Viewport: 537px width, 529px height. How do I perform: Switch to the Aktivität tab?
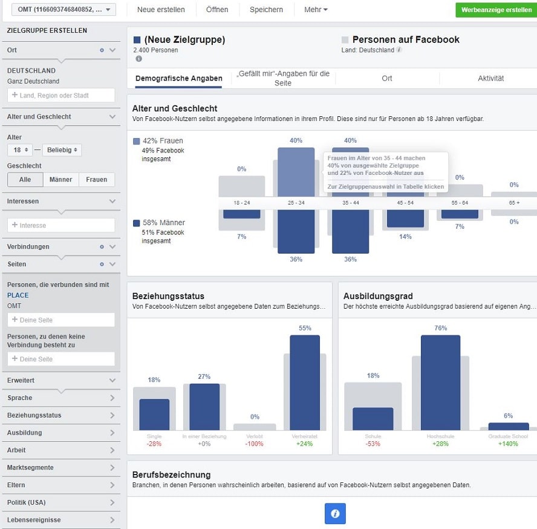491,79
